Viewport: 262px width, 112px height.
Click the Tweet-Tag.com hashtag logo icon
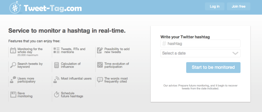[x=16, y=7]
